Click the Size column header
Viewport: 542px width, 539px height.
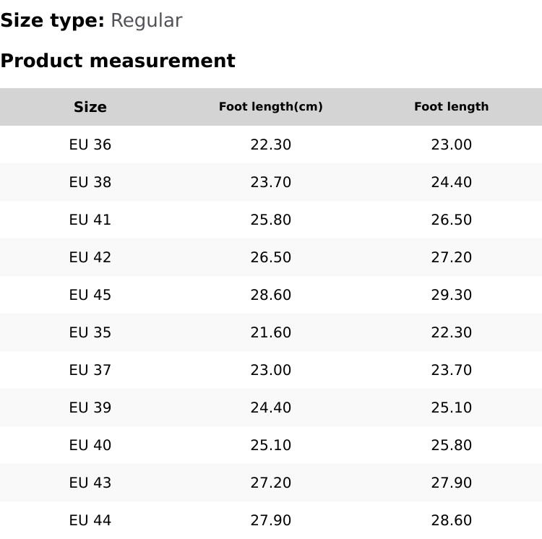pos(90,107)
